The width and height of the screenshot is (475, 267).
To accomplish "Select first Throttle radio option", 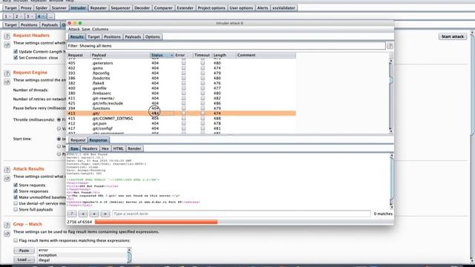I will (x=59, y=119).
